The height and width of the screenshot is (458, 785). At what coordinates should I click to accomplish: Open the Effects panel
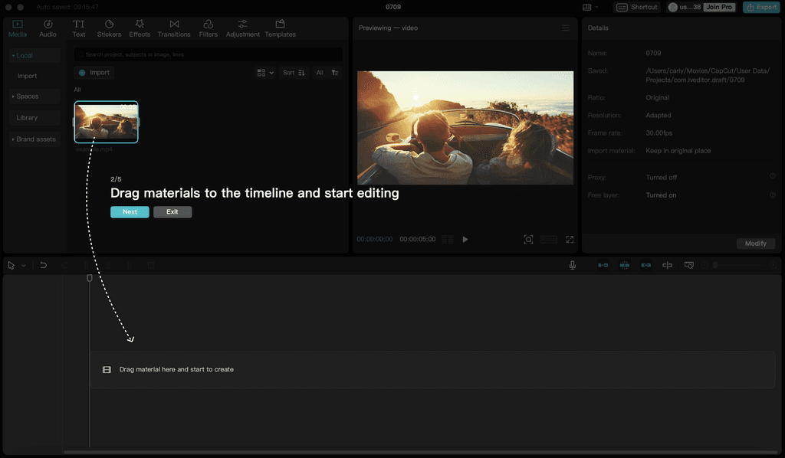pyautogui.click(x=140, y=28)
